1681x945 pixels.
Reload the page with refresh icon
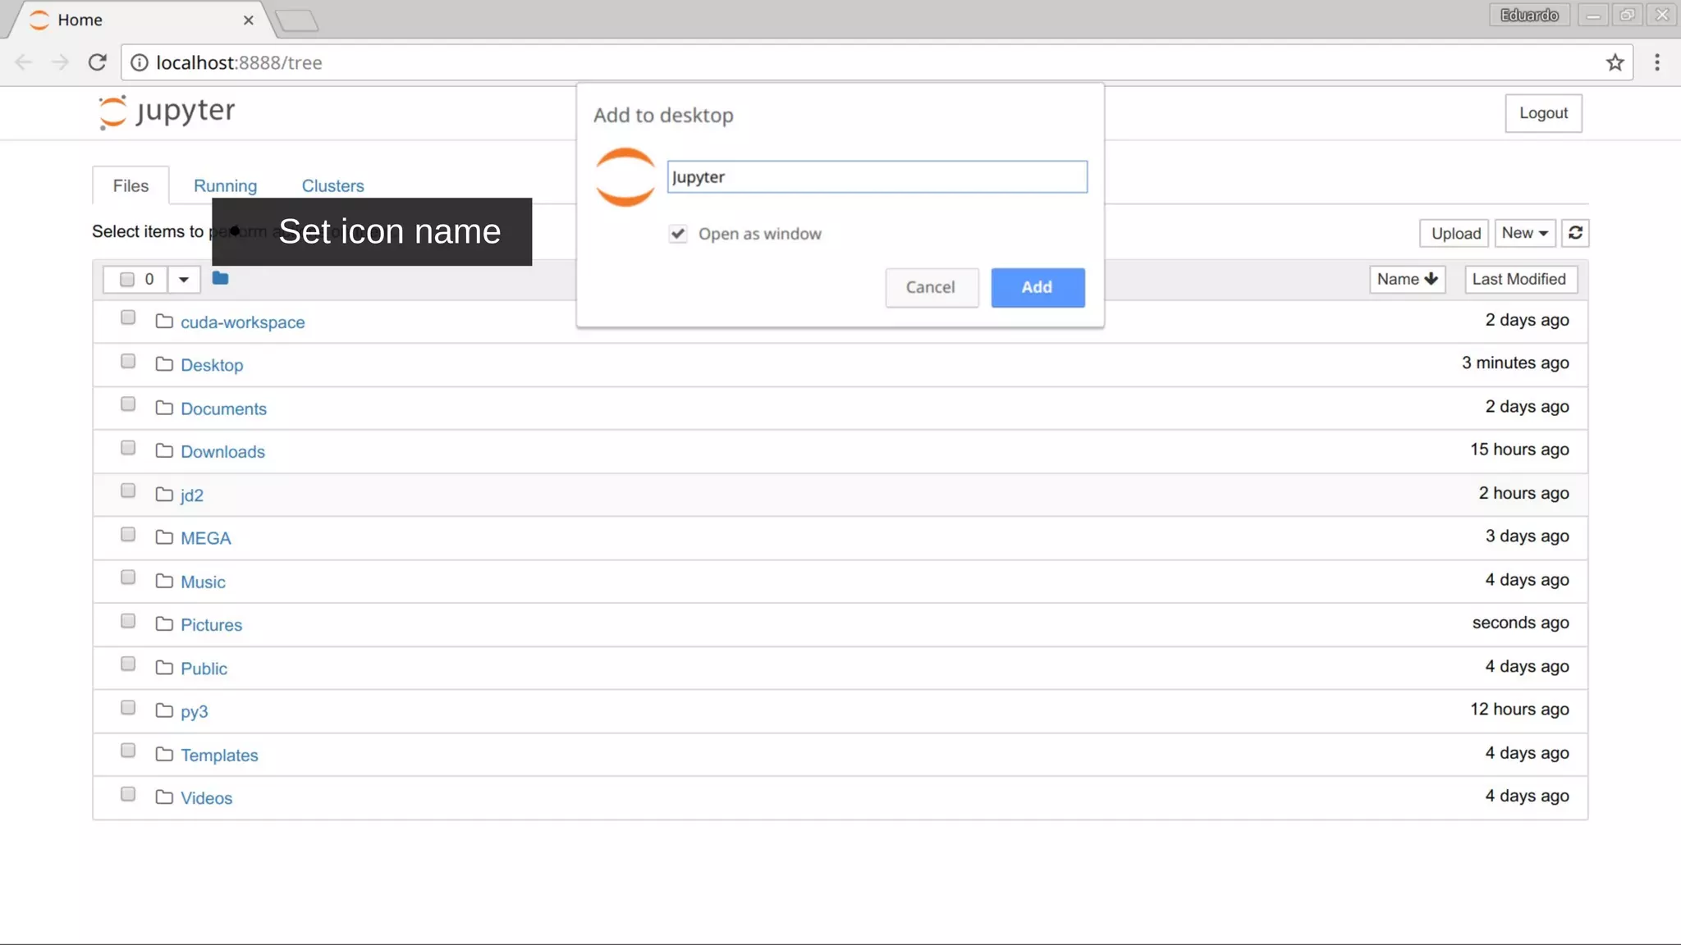[98, 62]
